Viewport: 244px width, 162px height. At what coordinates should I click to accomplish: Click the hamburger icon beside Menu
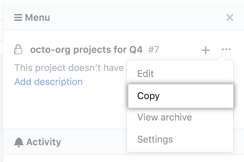[18, 17]
